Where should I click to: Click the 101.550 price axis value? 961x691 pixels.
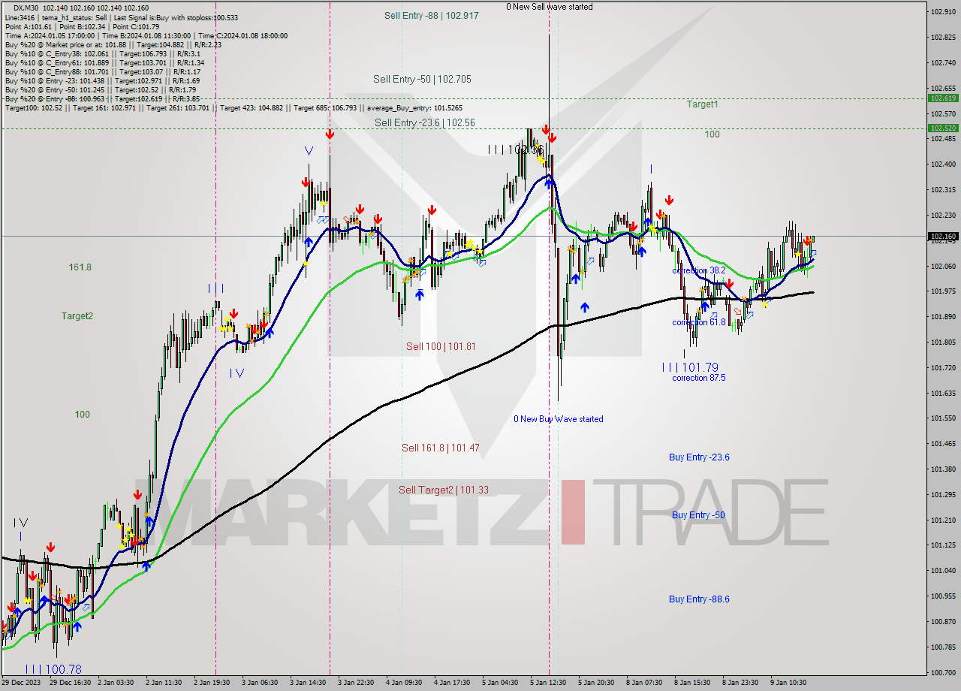point(943,418)
